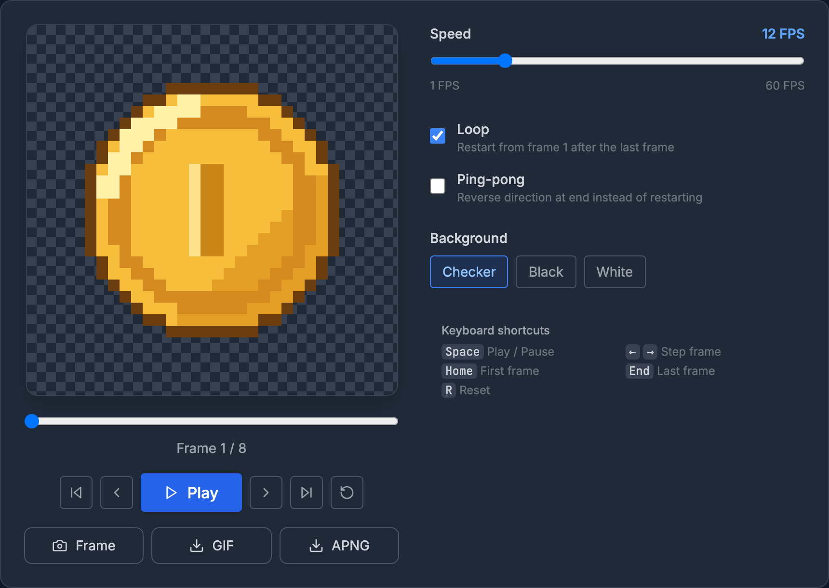The width and height of the screenshot is (829, 588).
Task: Click the End shortcut key label
Action: [640, 371]
